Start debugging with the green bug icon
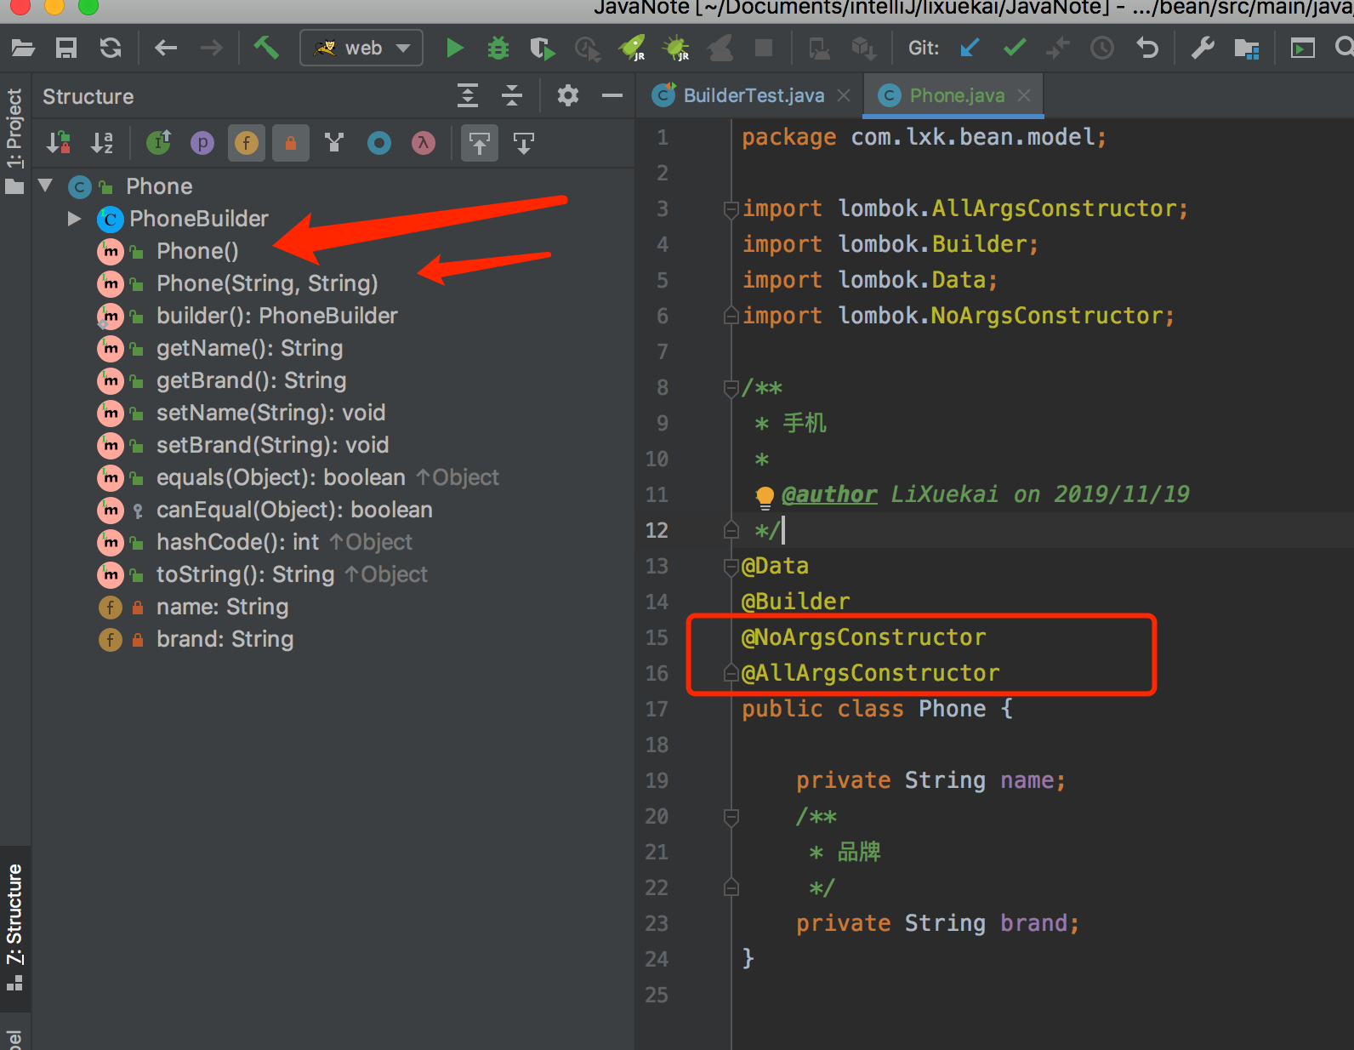Screen dimensions: 1354x1050 [498, 48]
